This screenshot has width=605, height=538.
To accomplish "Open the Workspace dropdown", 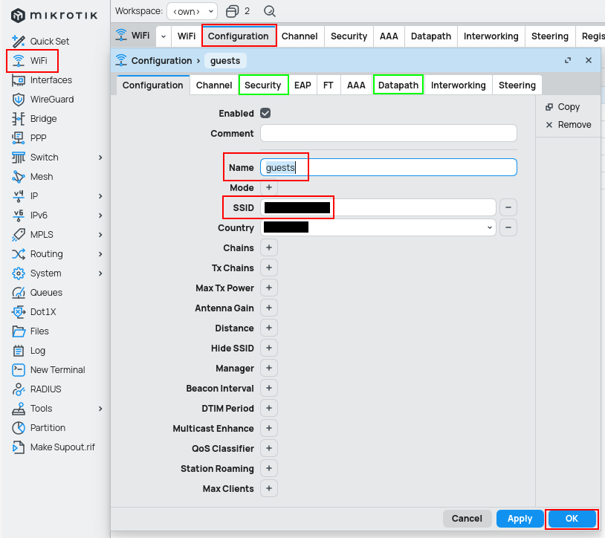I will (192, 11).
